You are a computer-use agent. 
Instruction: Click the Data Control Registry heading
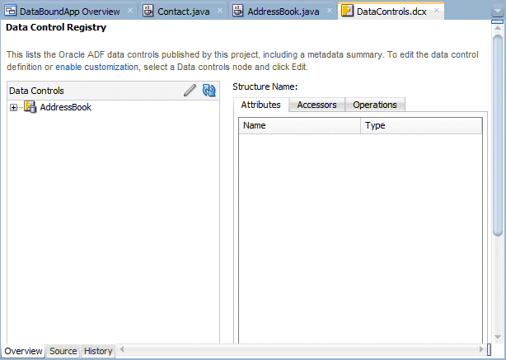56,27
